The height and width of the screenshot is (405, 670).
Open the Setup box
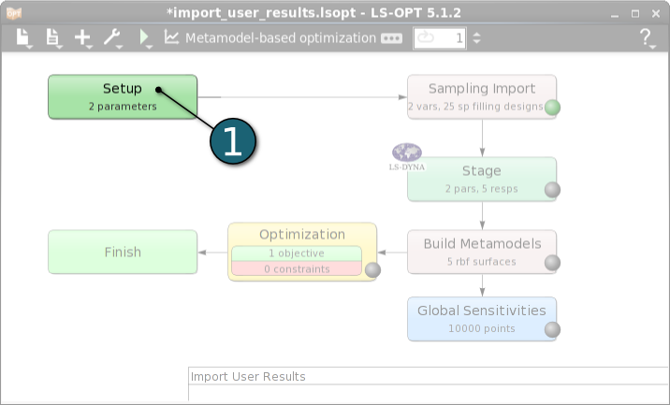123,97
